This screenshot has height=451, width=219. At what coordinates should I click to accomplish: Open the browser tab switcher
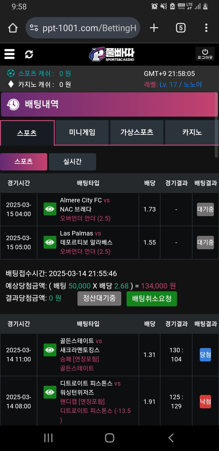coord(181,28)
